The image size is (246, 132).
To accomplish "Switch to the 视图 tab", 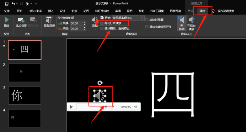I will click(130, 11).
